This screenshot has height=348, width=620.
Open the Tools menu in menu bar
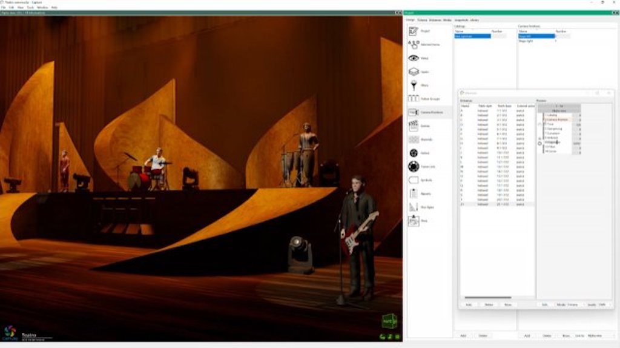tap(30, 7)
